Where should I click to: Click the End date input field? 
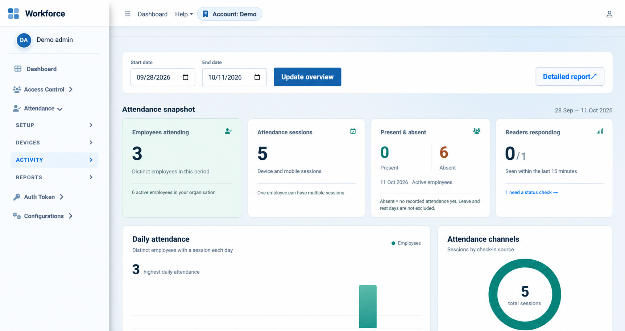234,77
